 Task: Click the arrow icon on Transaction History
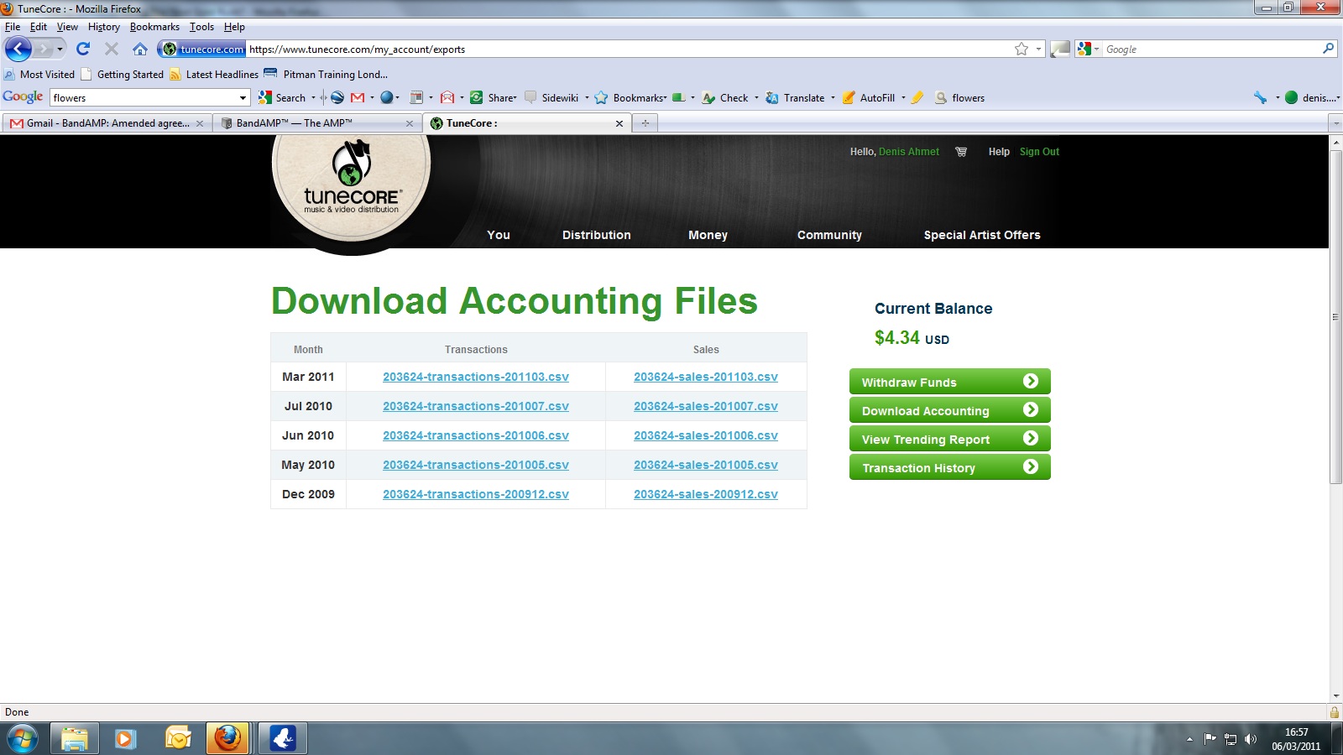coord(1031,466)
